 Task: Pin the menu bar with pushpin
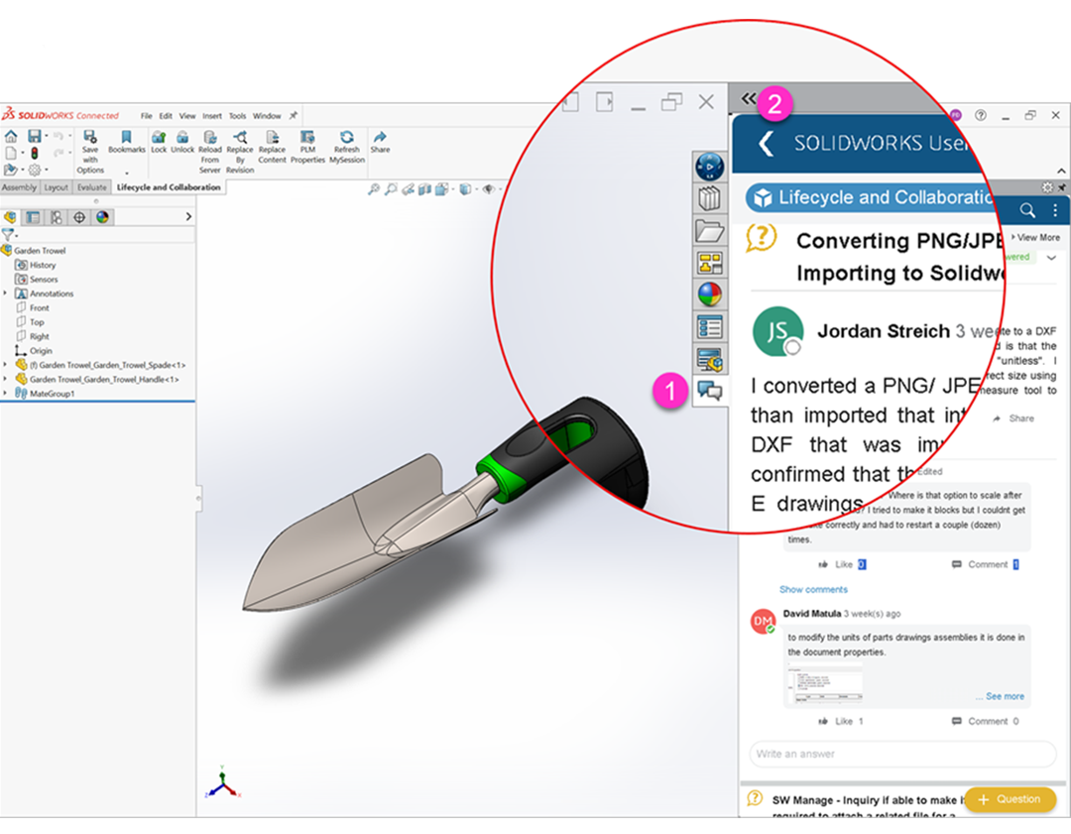click(294, 116)
